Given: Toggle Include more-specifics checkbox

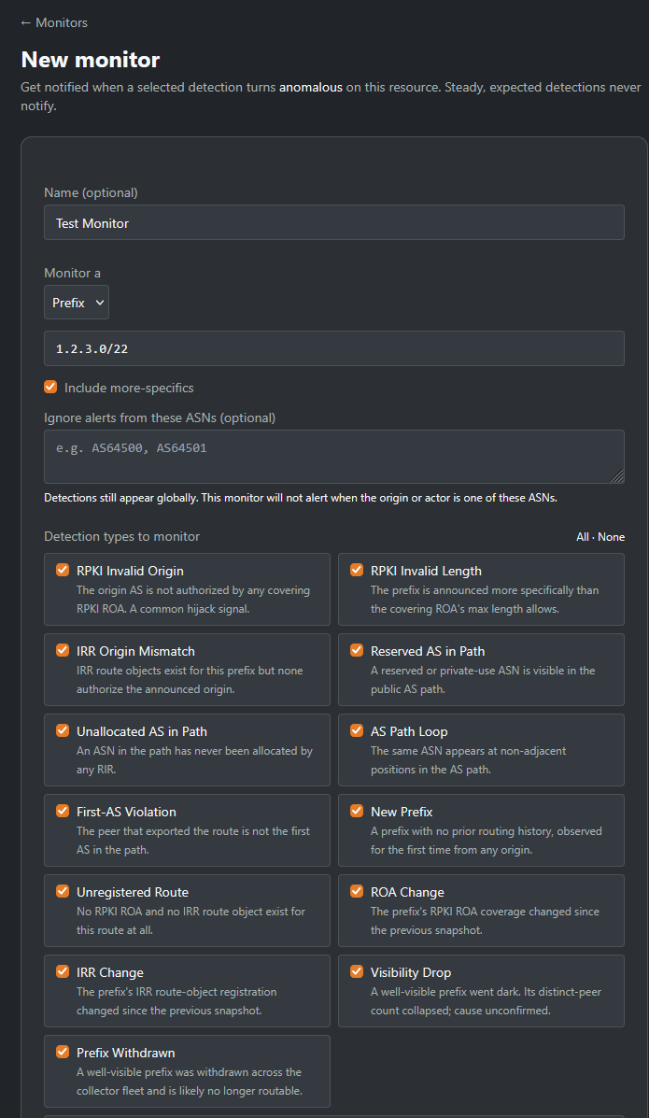Looking at the screenshot, I should (x=50, y=388).
